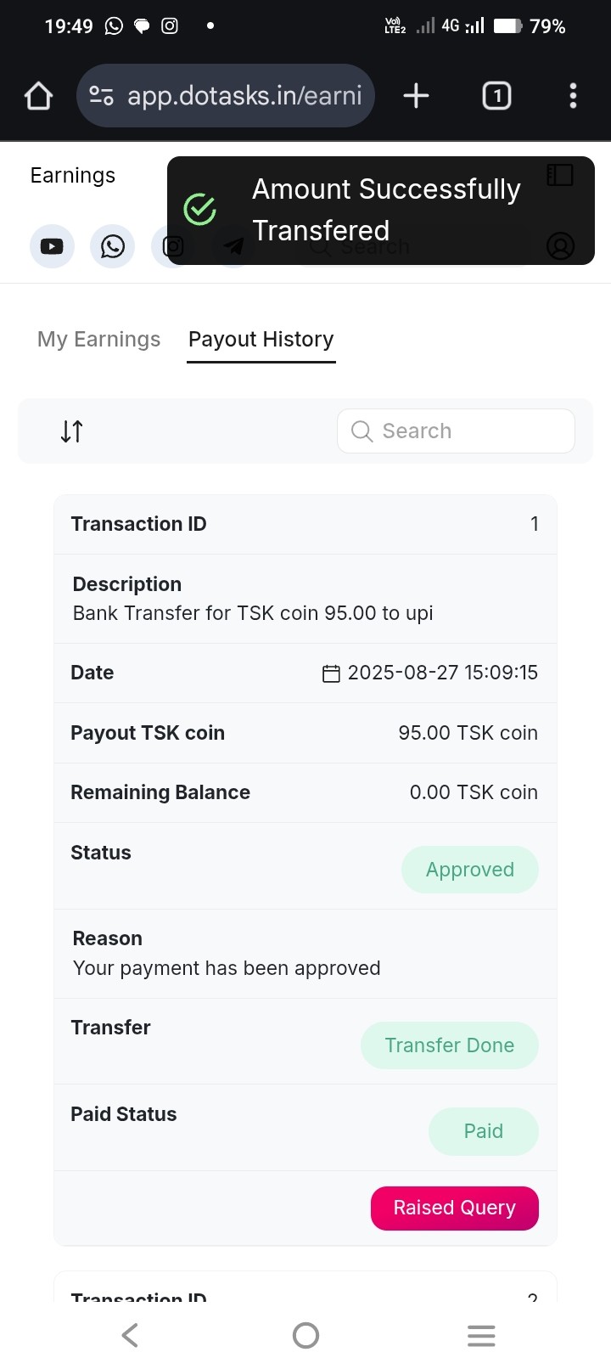611x1369 pixels.
Task: Tap the Android back navigation button
Action: coord(130,1335)
